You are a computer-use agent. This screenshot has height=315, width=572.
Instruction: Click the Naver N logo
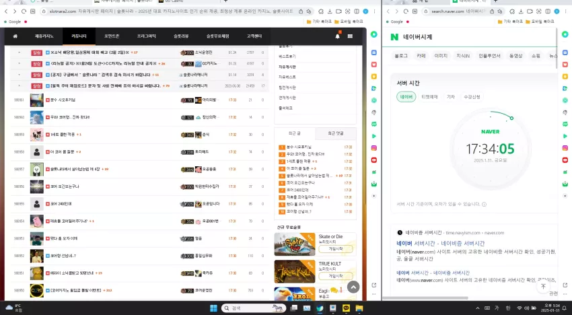tap(394, 37)
